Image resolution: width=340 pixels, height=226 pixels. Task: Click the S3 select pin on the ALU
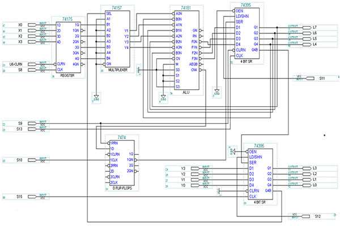tap(177, 86)
